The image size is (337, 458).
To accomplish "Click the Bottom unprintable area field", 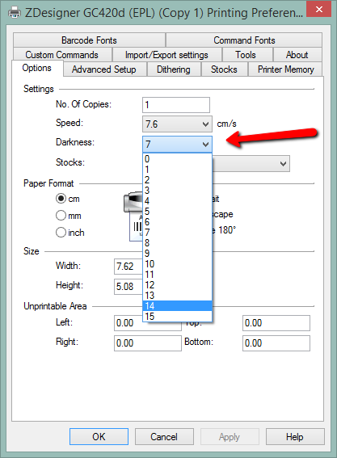I will click(x=276, y=343).
